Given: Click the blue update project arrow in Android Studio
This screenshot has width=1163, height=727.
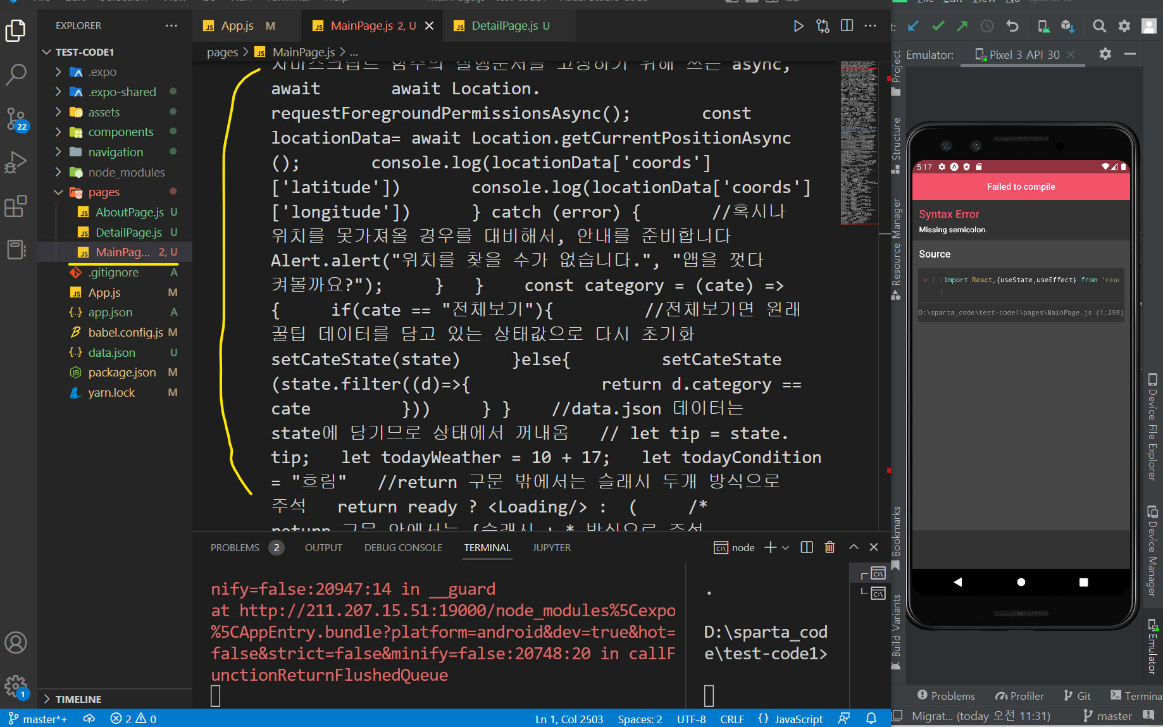Looking at the screenshot, I should click(x=913, y=26).
